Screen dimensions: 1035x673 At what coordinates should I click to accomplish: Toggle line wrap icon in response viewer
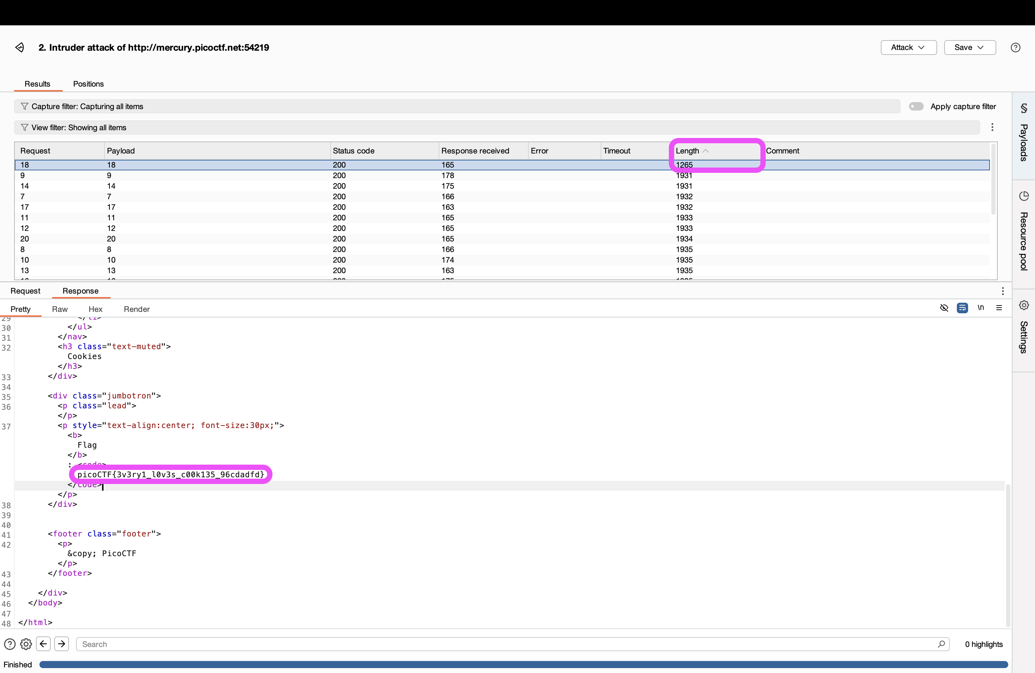[x=962, y=308]
